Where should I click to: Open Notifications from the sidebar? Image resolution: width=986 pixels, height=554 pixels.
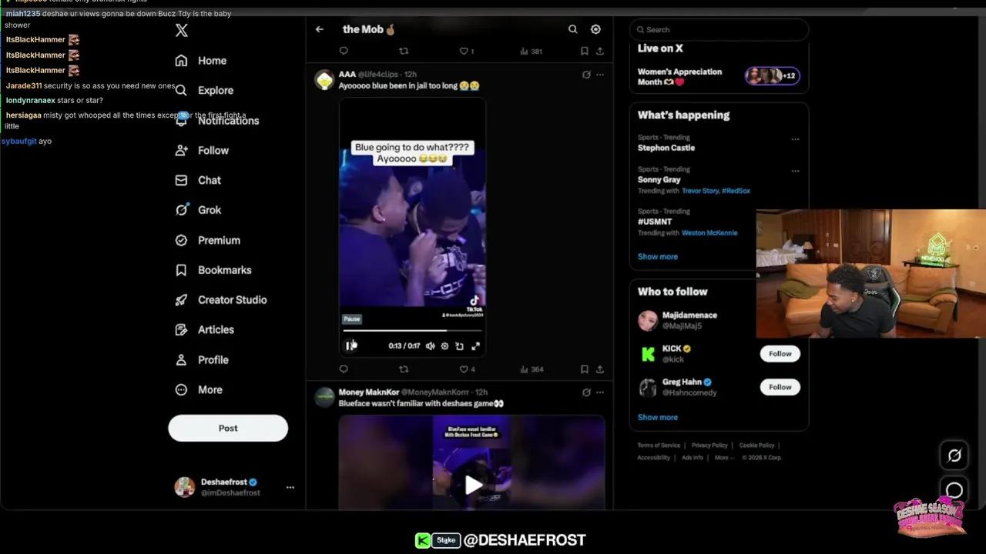click(x=217, y=121)
